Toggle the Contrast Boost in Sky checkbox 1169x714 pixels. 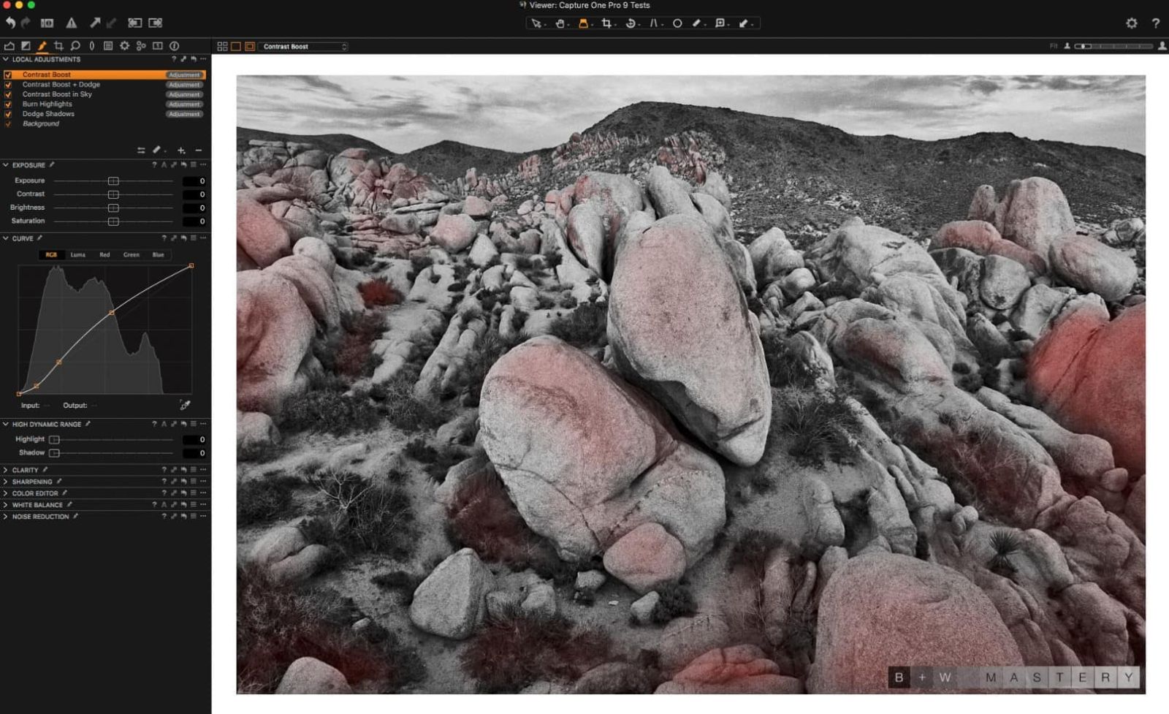pyautogui.click(x=8, y=94)
